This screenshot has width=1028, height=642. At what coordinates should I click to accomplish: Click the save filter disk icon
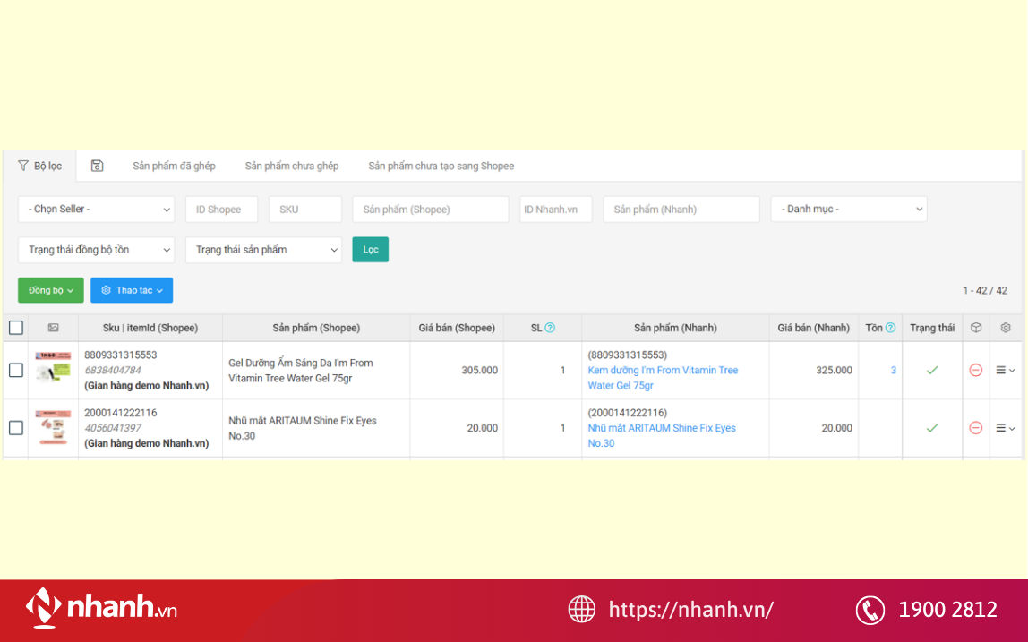coord(97,166)
